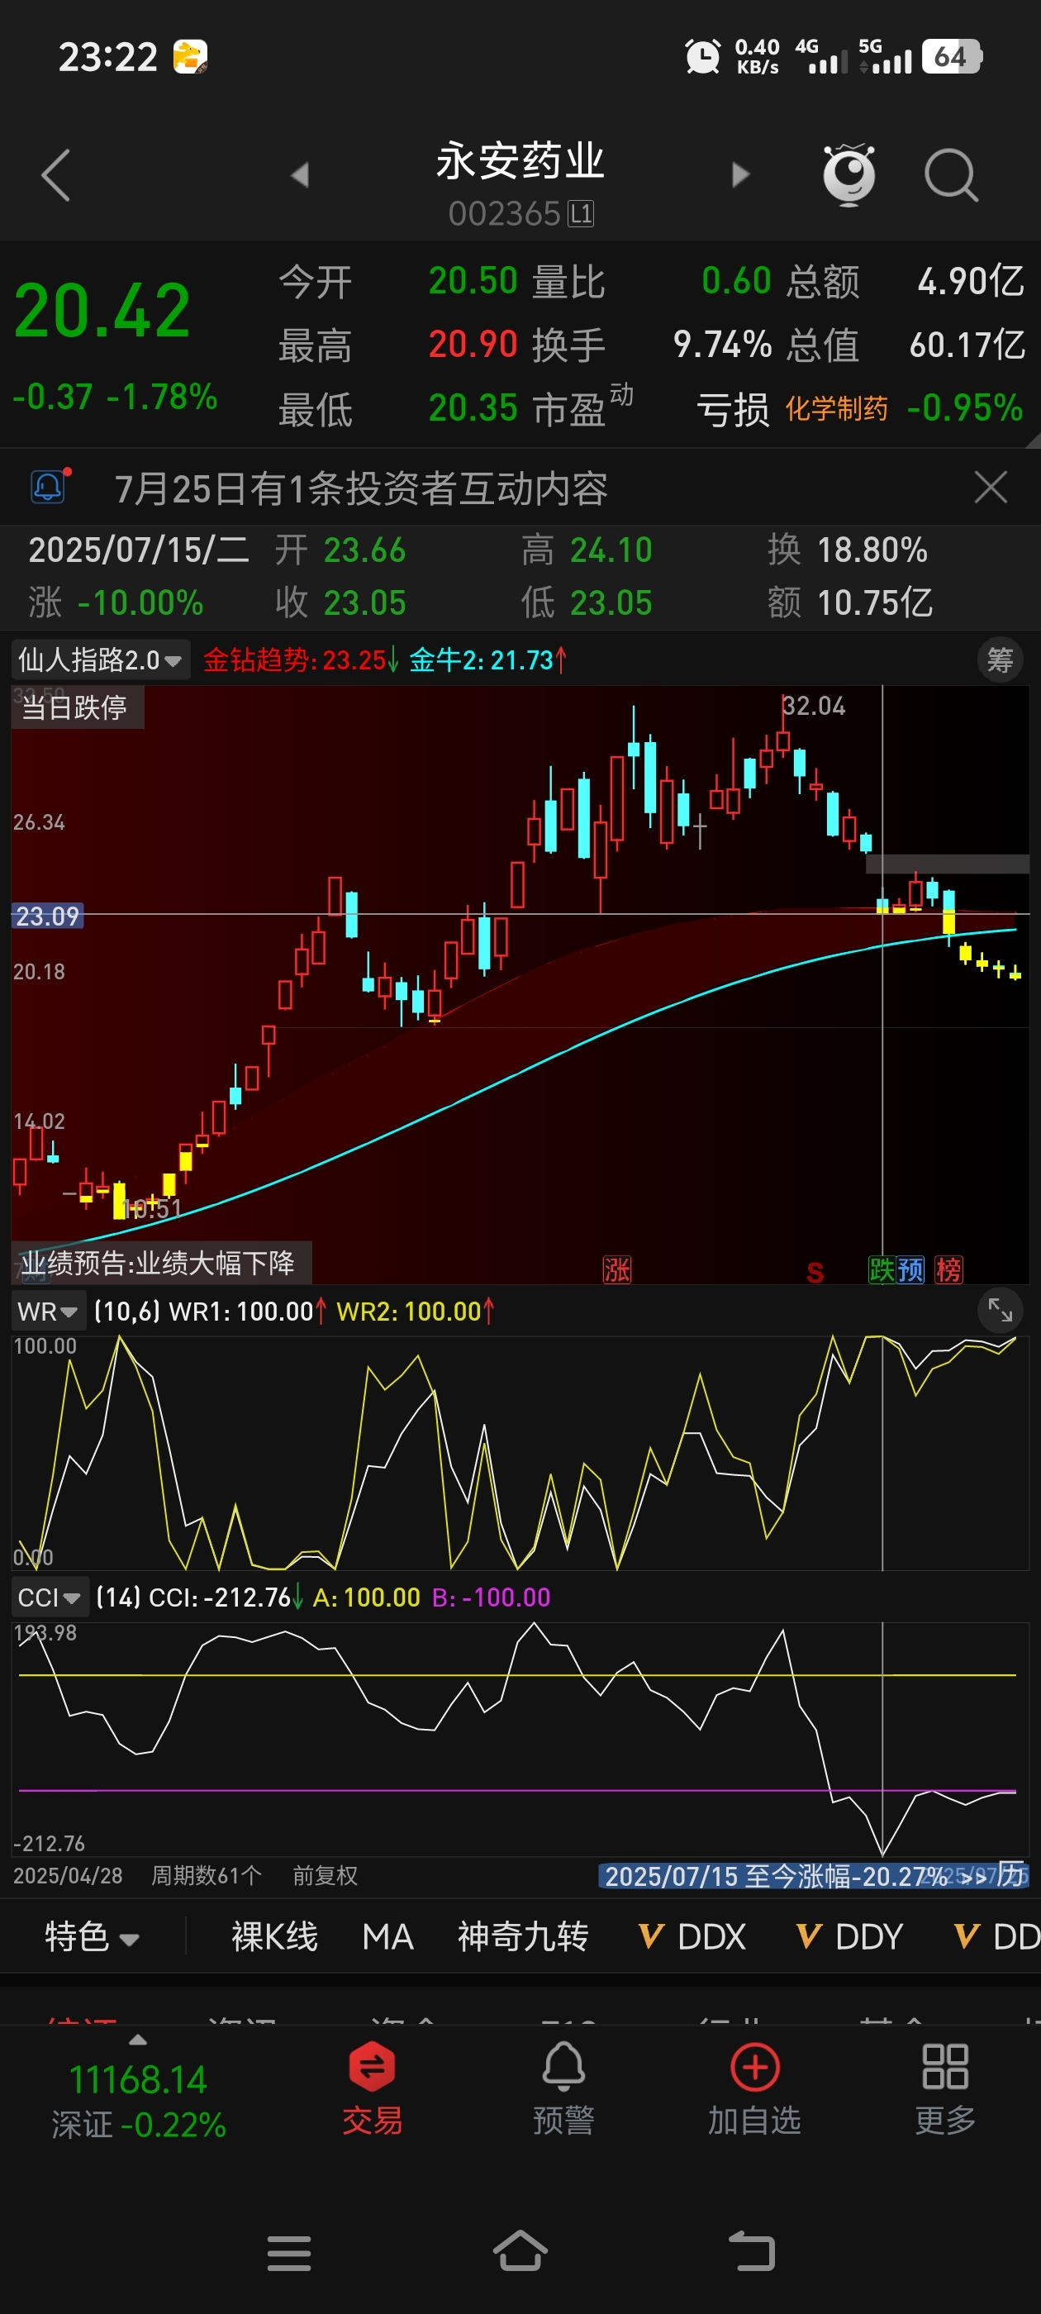This screenshot has width=1041, height=2314.
Task: Open the WR indicator dropdown
Action: [x=48, y=1312]
